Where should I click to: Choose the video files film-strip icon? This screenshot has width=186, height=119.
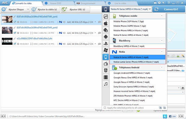106,77
